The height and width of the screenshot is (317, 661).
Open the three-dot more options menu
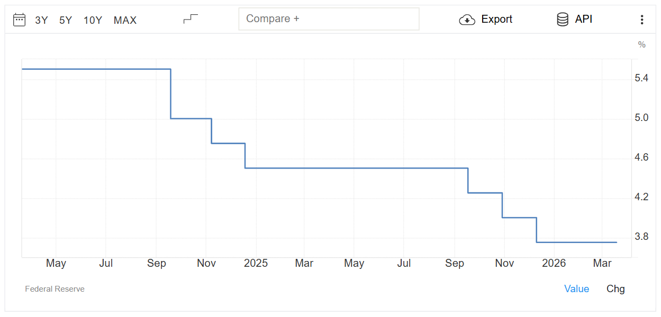(642, 20)
